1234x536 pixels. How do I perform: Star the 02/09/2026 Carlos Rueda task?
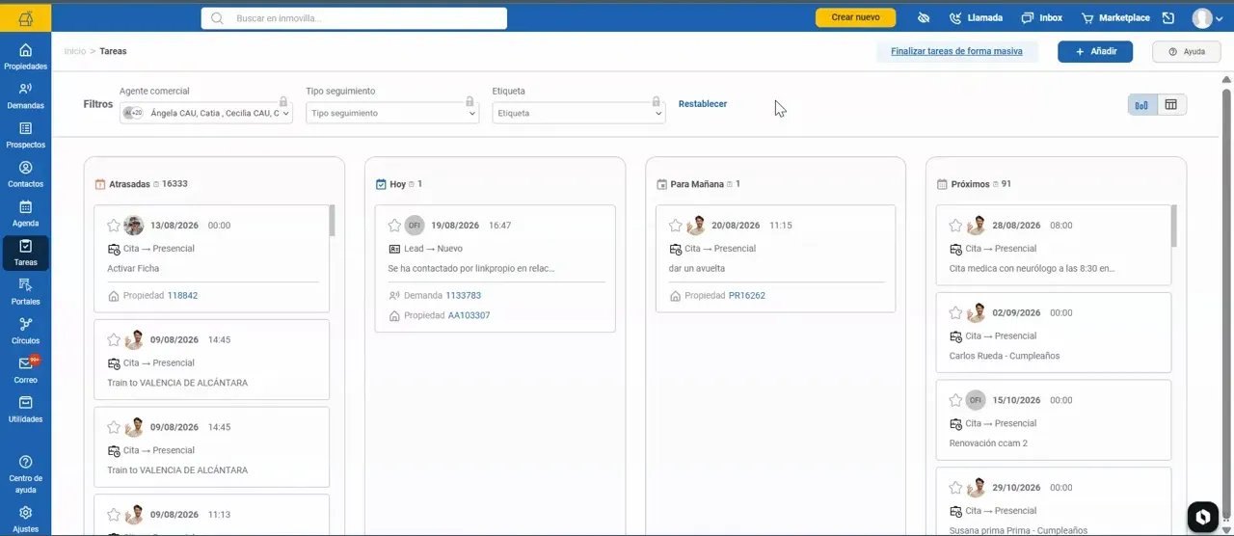coord(955,313)
